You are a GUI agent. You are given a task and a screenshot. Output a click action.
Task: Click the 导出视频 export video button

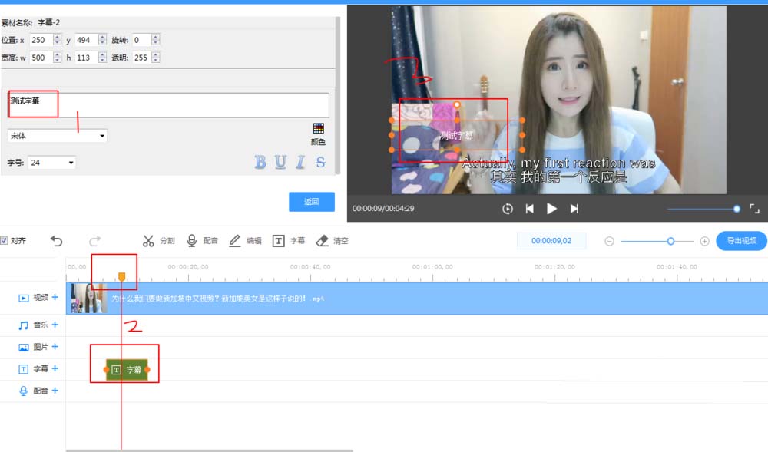tap(739, 240)
